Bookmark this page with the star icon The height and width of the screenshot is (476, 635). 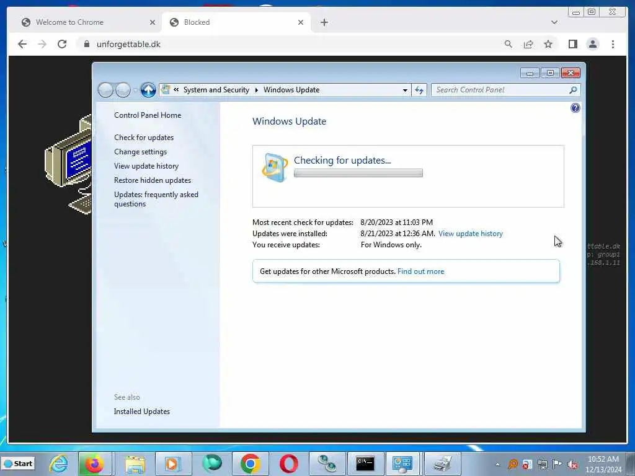[548, 44]
